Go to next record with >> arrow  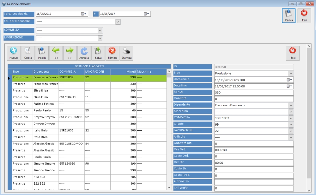(70, 53)
